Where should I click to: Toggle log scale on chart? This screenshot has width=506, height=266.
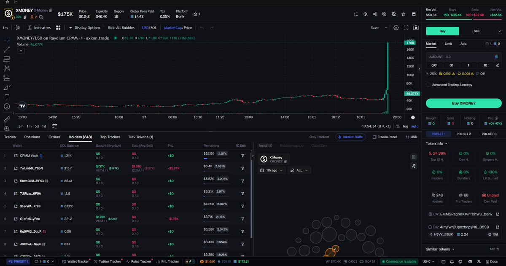coord(405,126)
